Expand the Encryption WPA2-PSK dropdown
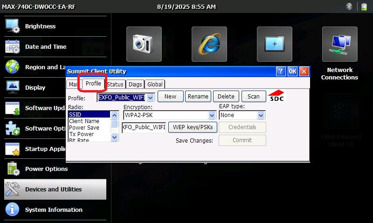 click(x=212, y=115)
